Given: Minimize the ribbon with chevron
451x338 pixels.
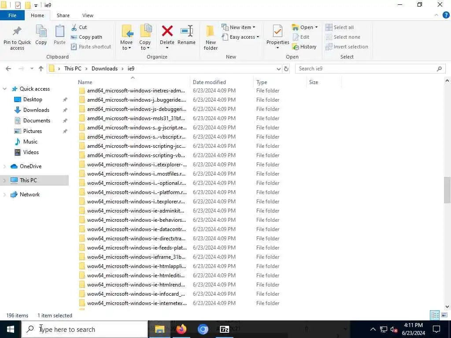Looking at the screenshot, I should (x=436, y=15).
